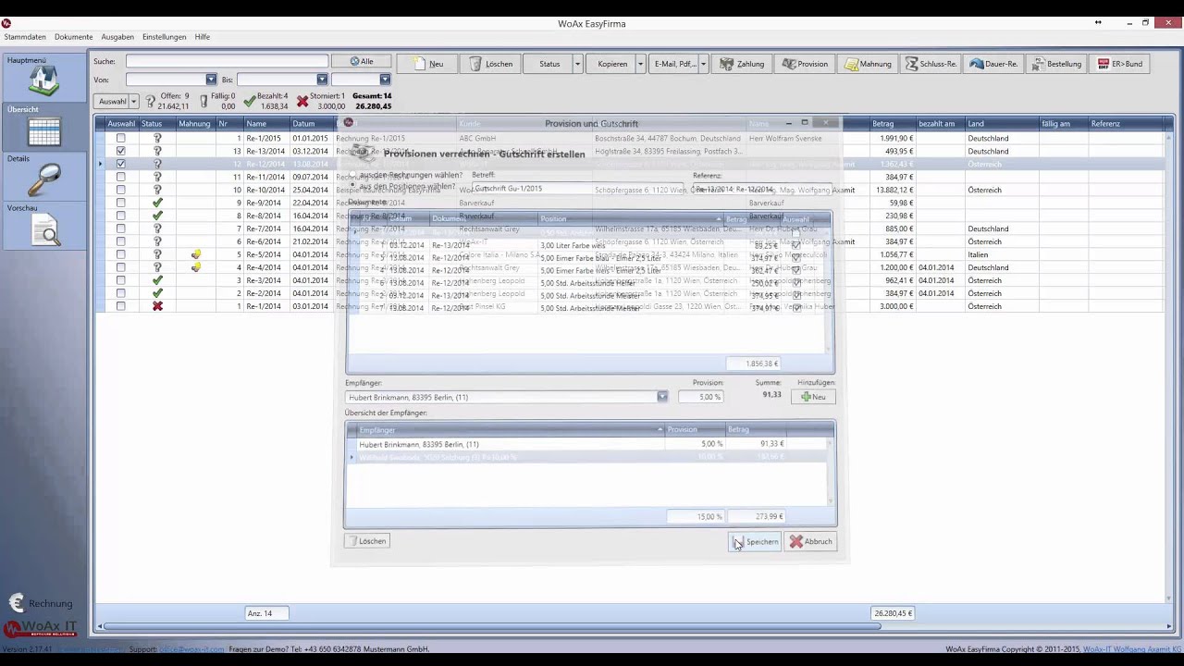
Task: Click the red X status of Re-1/2014
Action: coord(157,306)
